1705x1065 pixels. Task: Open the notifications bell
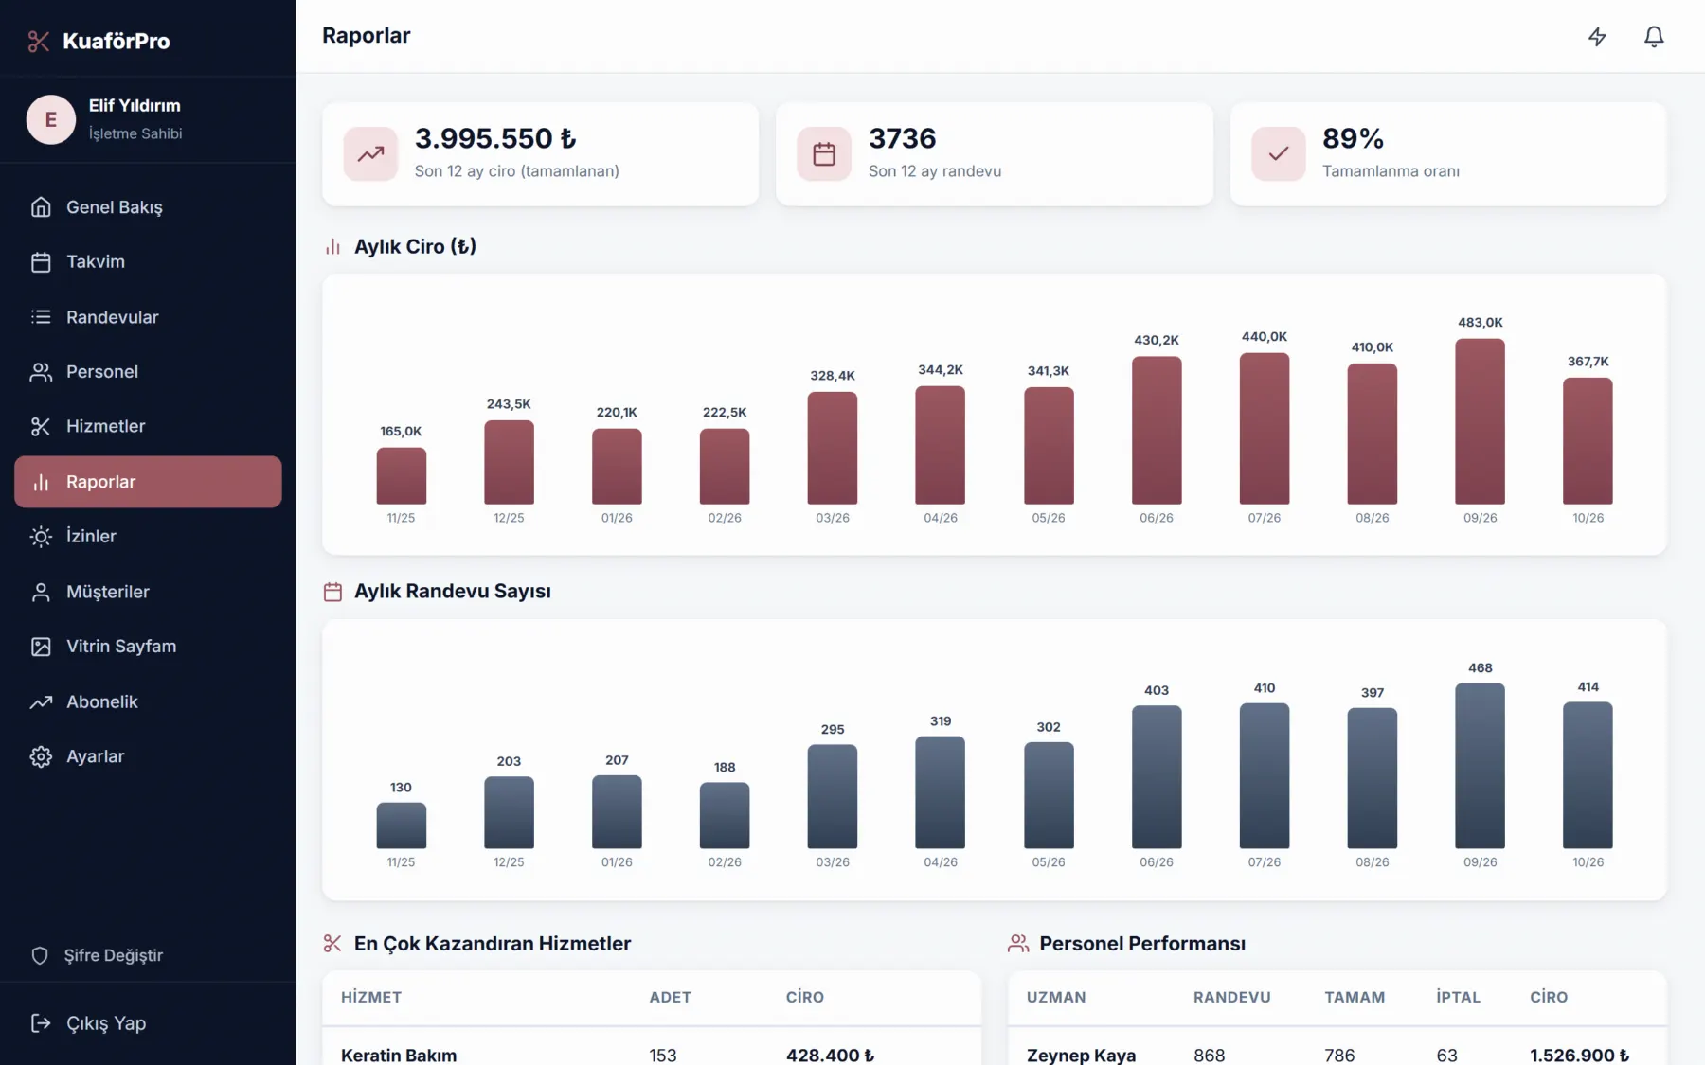pyautogui.click(x=1654, y=36)
